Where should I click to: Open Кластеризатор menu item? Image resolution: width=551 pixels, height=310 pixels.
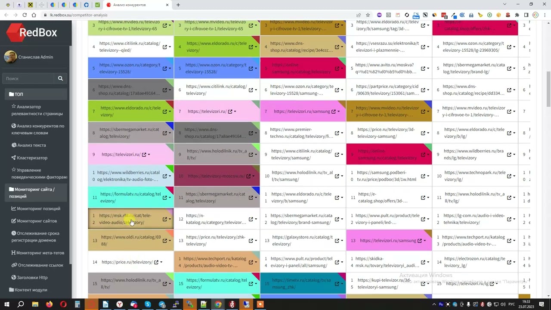tap(29, 158)
